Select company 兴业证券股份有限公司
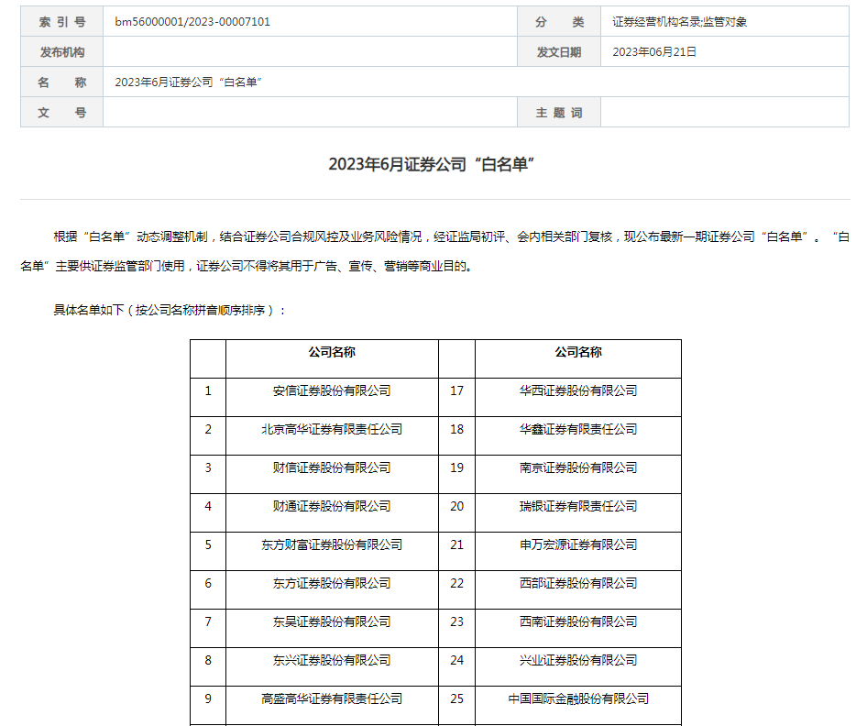Viewport: 867px width, 726px height. coord(578,660)
